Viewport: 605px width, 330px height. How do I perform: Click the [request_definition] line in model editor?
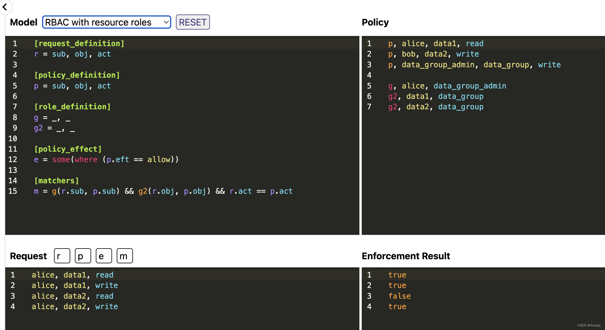pos(79,43)
